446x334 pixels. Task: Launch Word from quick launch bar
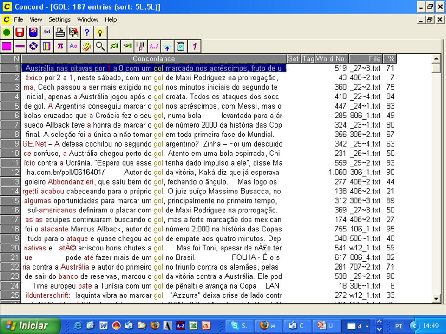click(103, 326)
